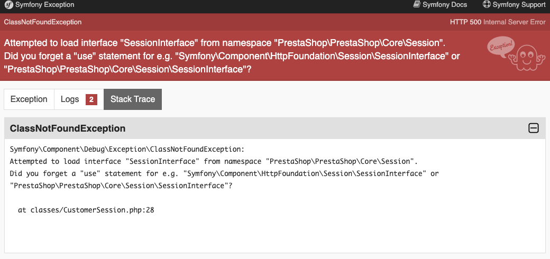Click the Symfony Docs book icon
Screen dimensions: 550x259
[x=417, y=5]
